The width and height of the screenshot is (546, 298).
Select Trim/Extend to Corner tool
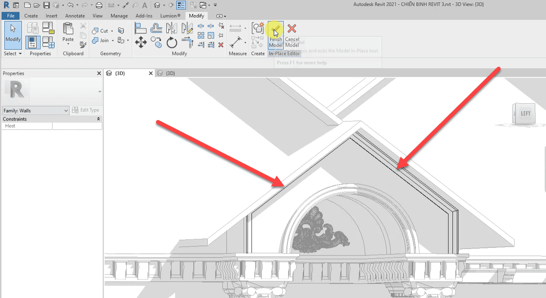tap(187, 42)
